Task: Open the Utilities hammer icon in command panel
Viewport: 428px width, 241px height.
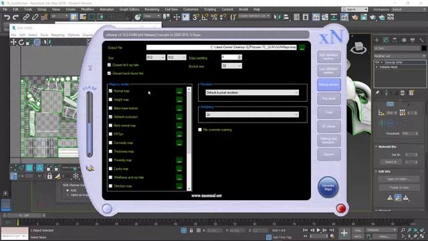Action: (x=421, y=40)
